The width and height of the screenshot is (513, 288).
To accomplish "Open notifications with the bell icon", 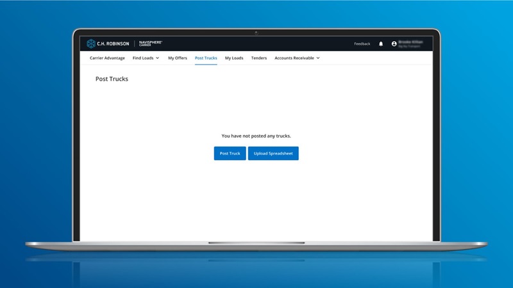I will point(381,44).
